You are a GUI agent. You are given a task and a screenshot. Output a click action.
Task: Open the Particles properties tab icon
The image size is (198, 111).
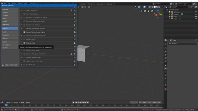tap(166, 72)
